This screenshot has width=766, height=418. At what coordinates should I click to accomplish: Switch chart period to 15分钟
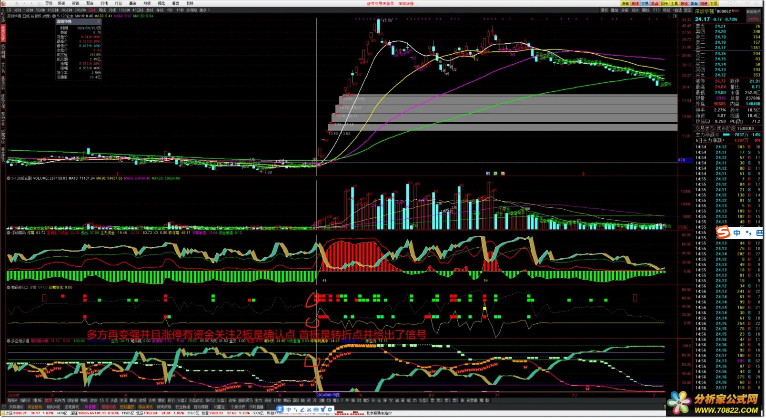tap(52, 10)
